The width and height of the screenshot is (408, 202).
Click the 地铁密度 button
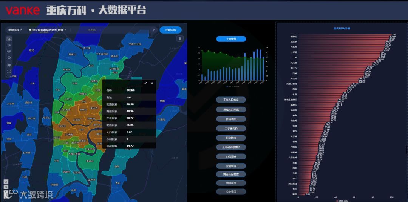231,183
